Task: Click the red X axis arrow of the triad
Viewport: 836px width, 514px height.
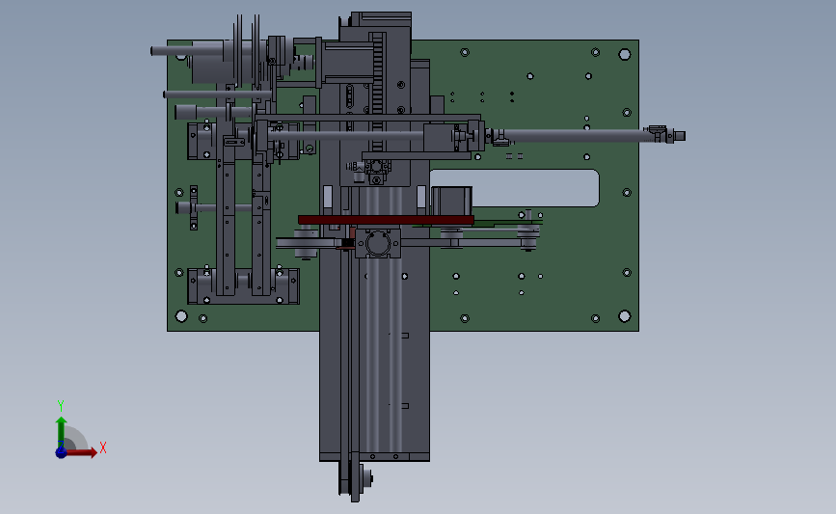Action: 80,452
